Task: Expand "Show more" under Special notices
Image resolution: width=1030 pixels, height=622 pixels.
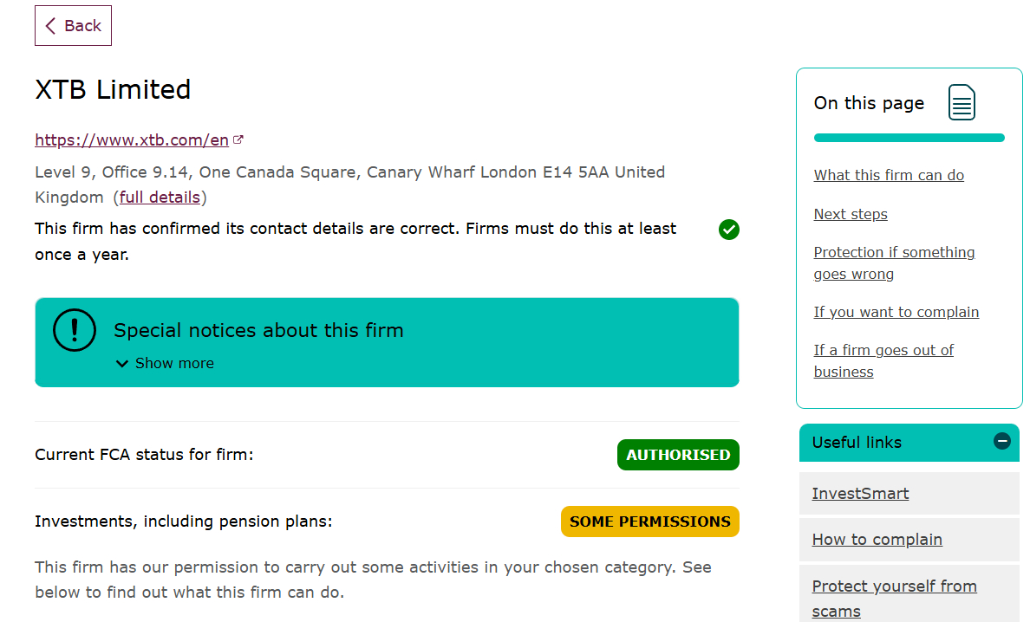Action: point(164,363)
